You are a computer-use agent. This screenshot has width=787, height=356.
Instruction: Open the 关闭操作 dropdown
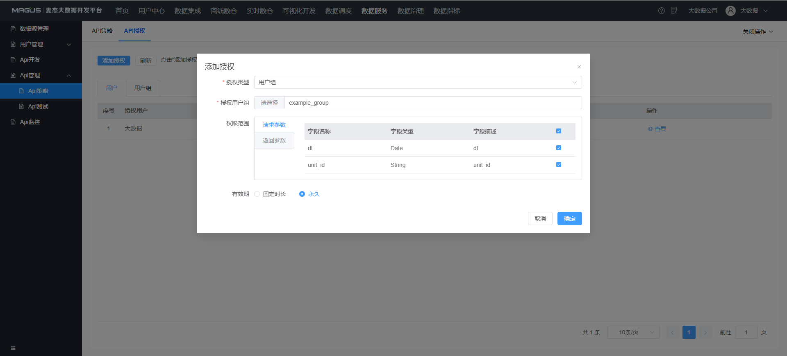click(758, 32)
